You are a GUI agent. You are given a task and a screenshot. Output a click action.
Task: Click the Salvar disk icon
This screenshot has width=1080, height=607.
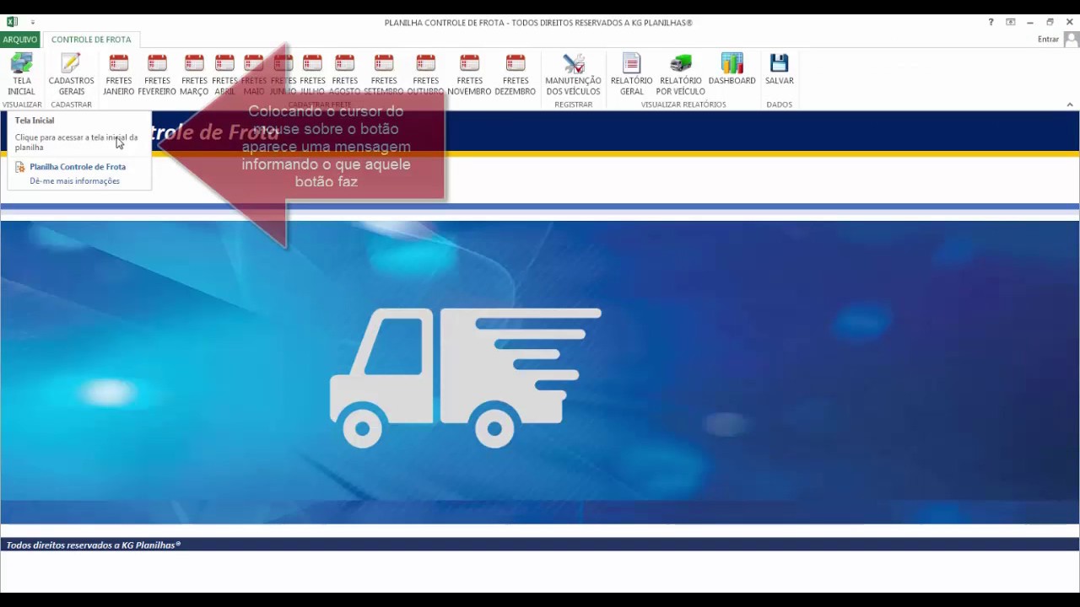click(x=779, y=63)
